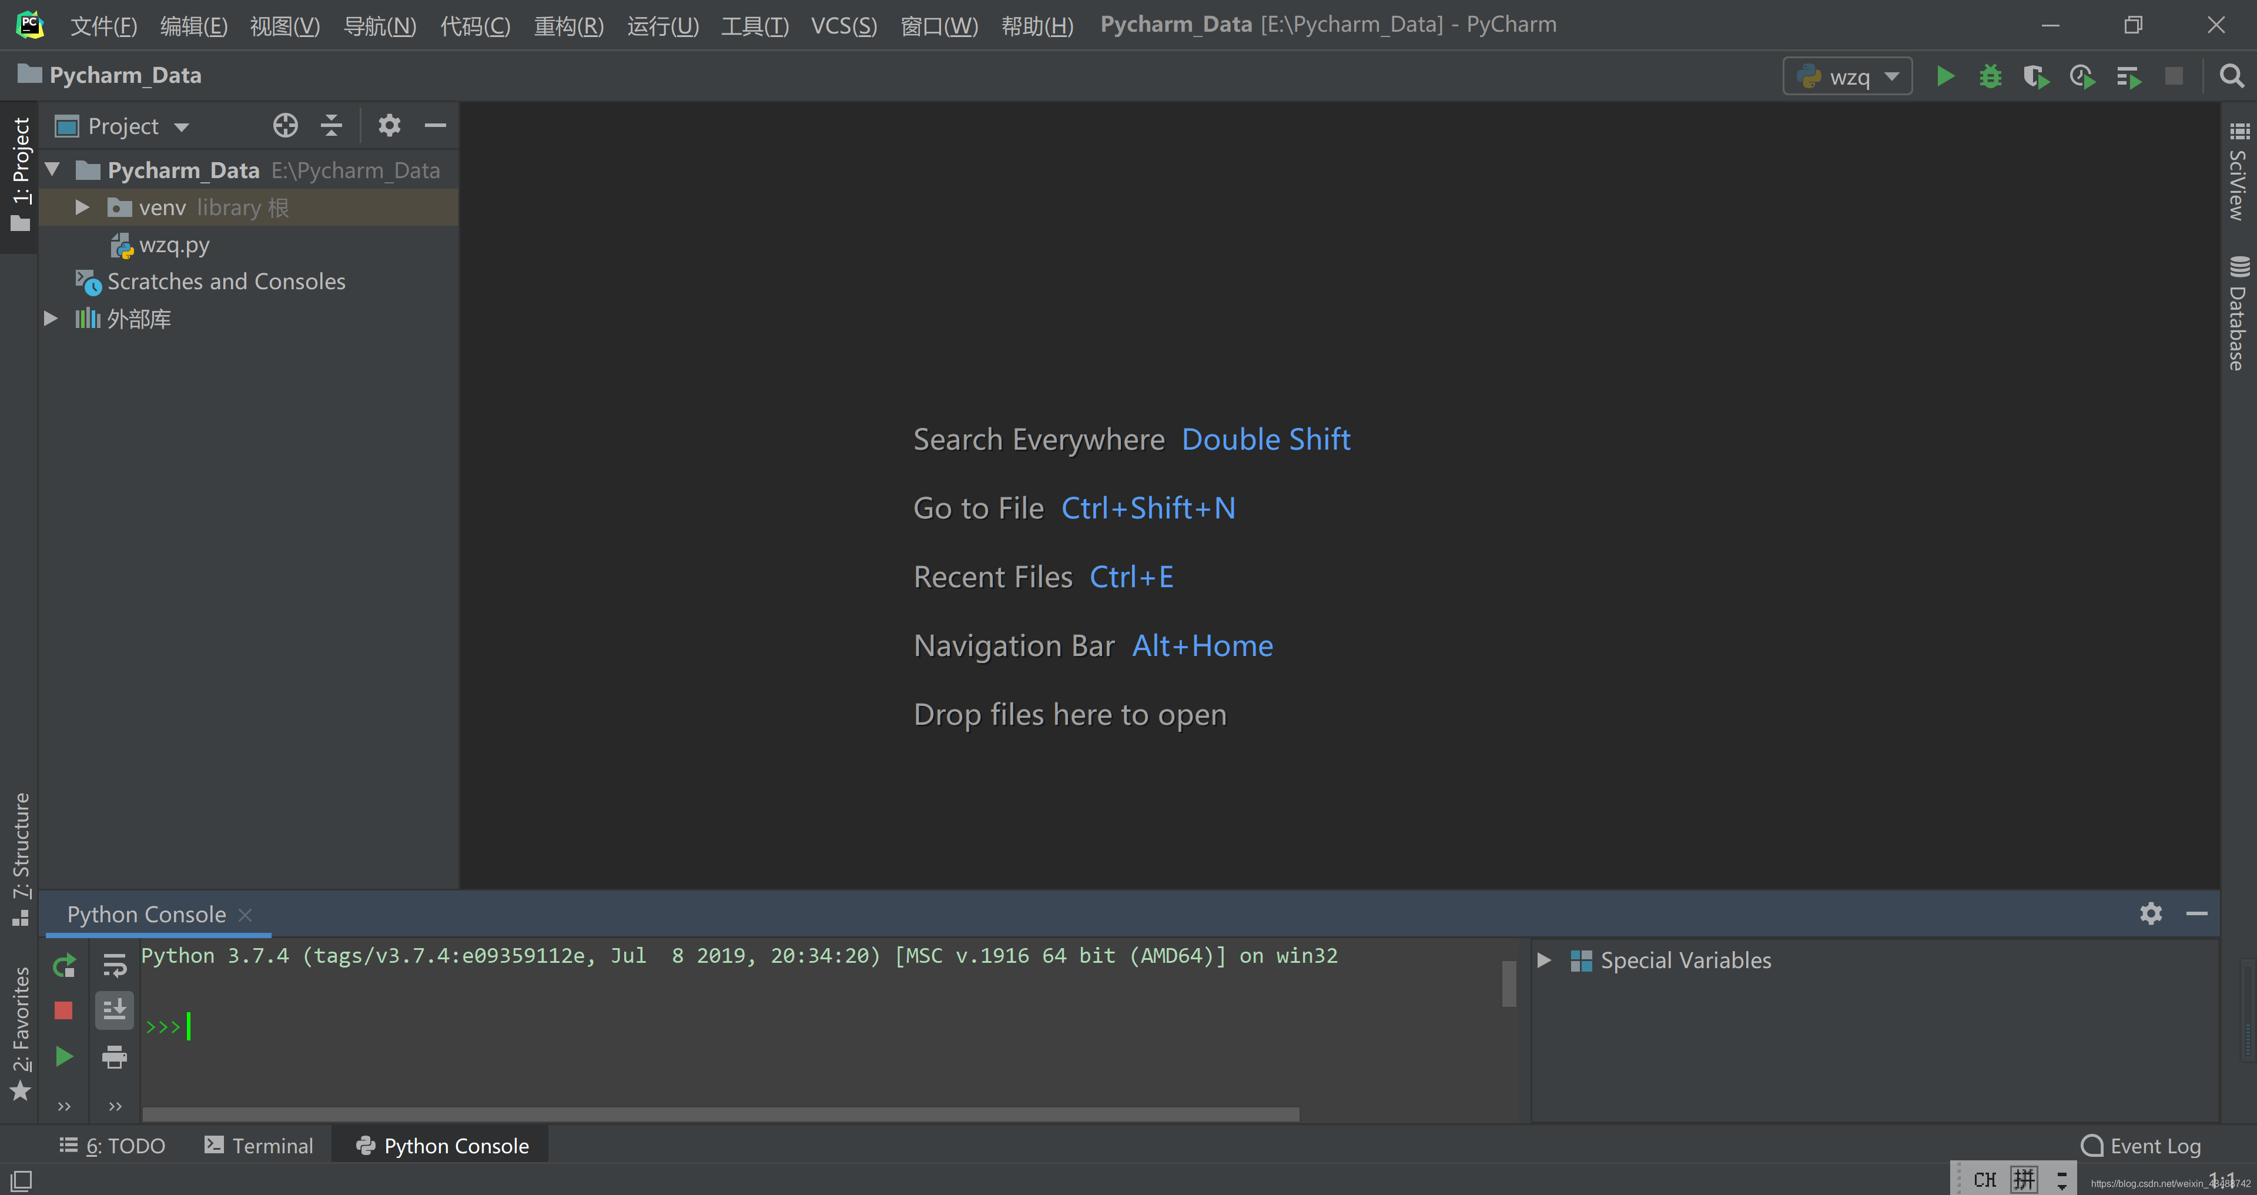Toggle tool window bars icon bottom-left
Screen dimensions: 2257x1195
[x=22, y=1180]
